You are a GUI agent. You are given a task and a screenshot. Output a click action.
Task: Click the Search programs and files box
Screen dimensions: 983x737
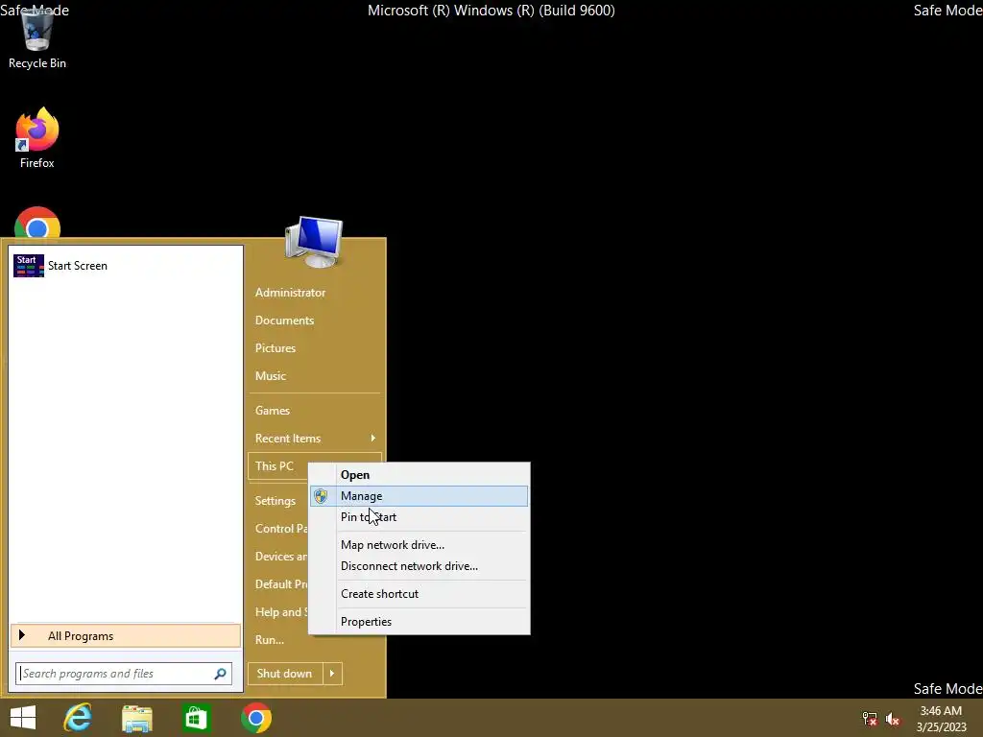[124, 674]
